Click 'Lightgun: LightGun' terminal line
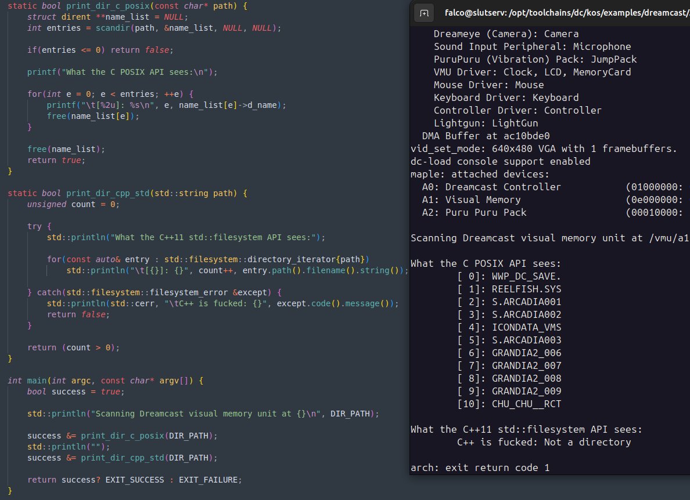The height and width of the screenshot is (500, 690). point(486,123)
